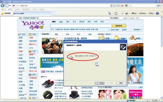Click the Yahoo! 奇摩 logo

point(33,25)
